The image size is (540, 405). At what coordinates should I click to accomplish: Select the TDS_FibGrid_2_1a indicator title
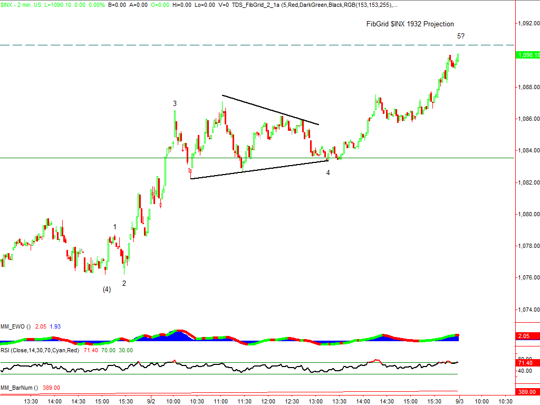(x=254, y=5)
